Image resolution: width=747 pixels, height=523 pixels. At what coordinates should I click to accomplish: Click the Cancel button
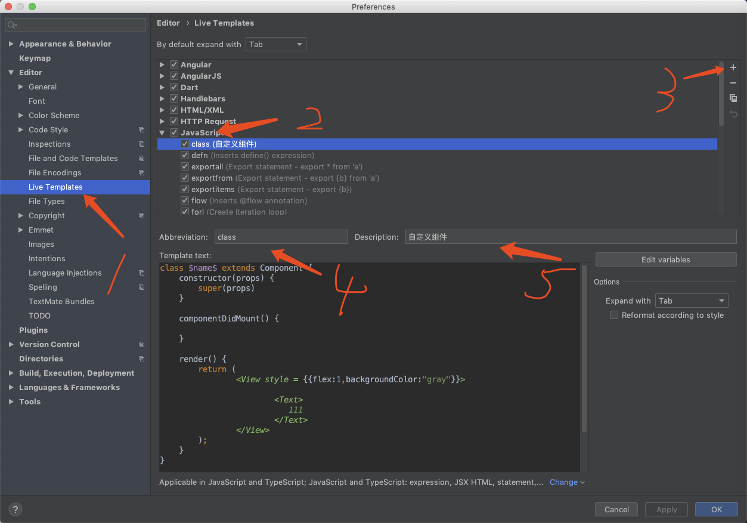[616, 509]
